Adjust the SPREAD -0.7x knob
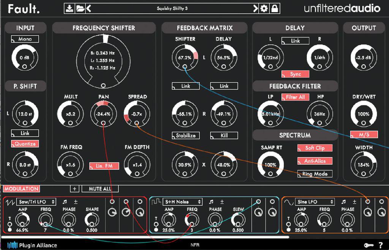Image resolution: width=389 pixels, height=250 pixels. [137, 114]
